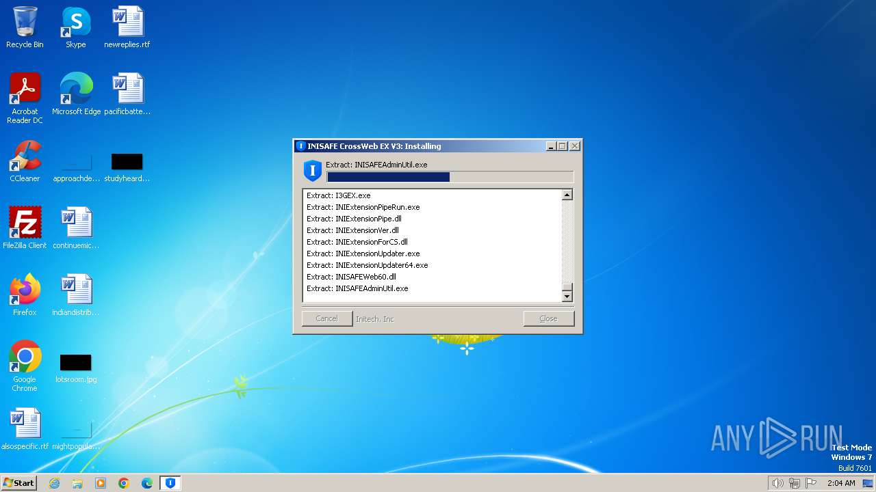Viewport: 876px width, 492px height.
Task: Select the pacificbatte... document icon
Action: click(127, 94)
